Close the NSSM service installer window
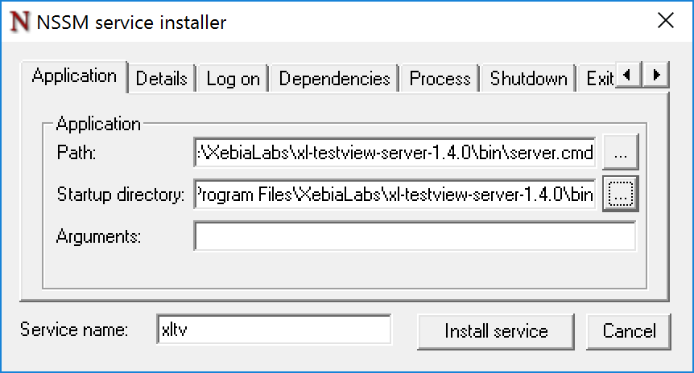Image resolution: width=694 pixels, height=373 pixels. pyautogui.click(x=666, y=21)
